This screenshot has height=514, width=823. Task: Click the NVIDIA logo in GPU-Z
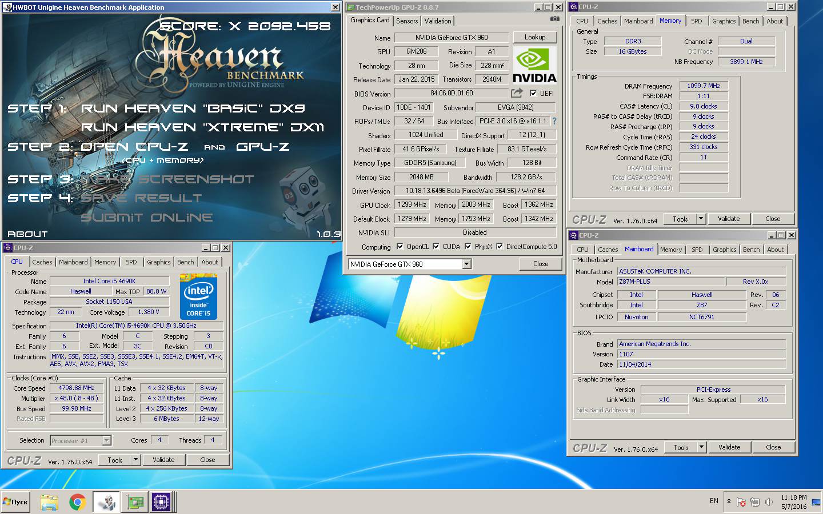coord(534,66)
